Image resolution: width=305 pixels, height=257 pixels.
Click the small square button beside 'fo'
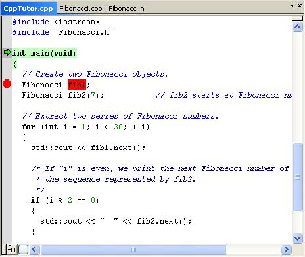[23, 249]
